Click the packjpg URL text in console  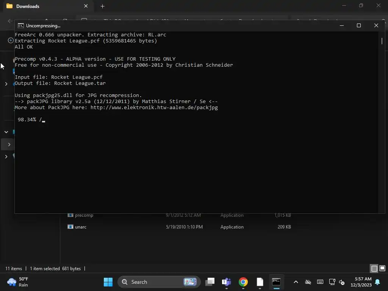pyautogui.click(x=154, y=108)
